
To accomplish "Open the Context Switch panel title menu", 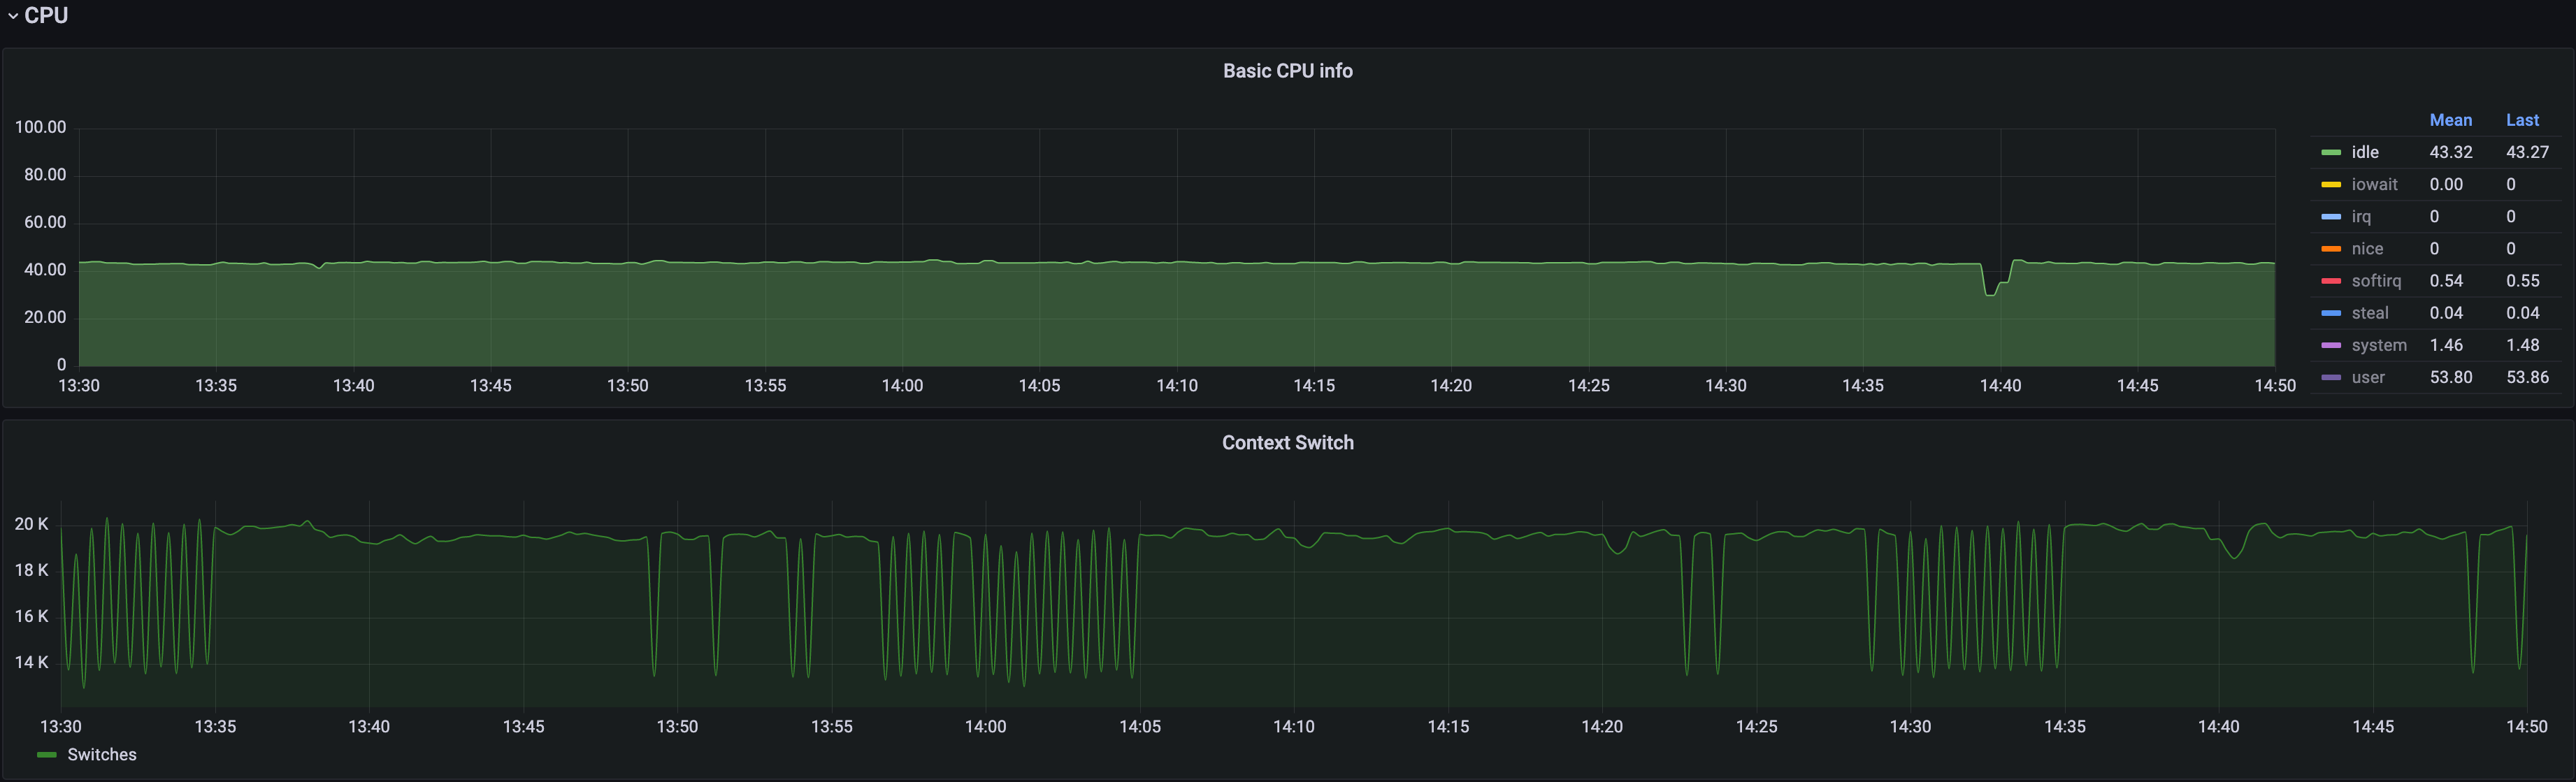I will pyautogui.click(x=1287, y=443).
